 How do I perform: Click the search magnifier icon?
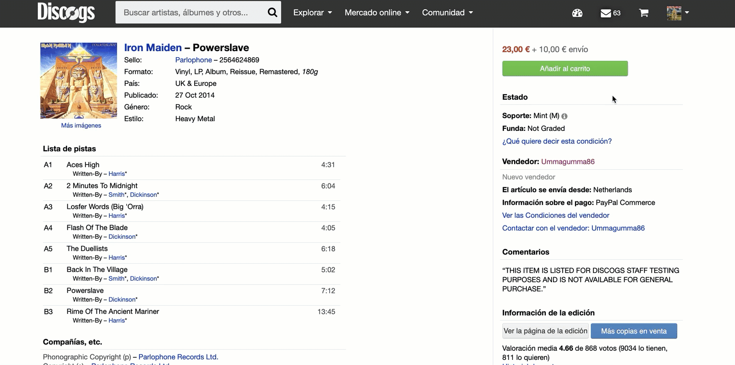pyautogui.click(x=272, y=13)
